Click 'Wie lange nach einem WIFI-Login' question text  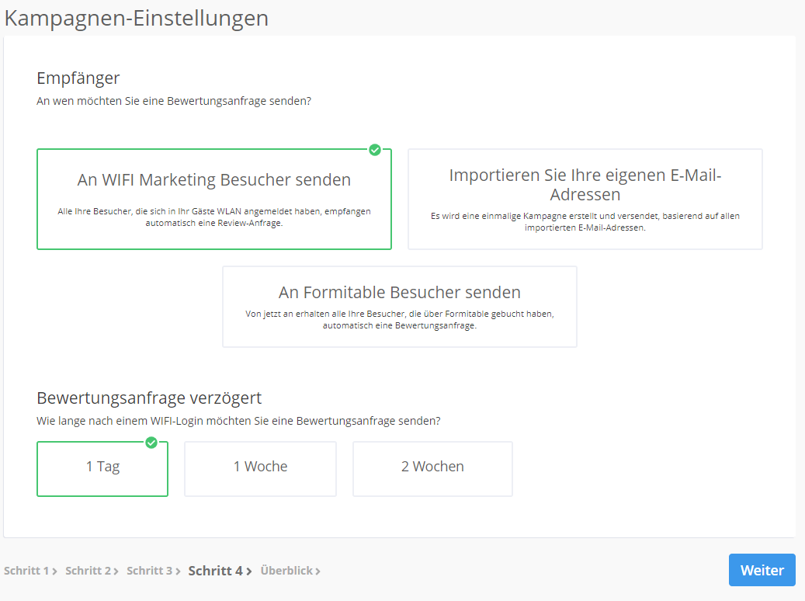[x=239, y=421]
